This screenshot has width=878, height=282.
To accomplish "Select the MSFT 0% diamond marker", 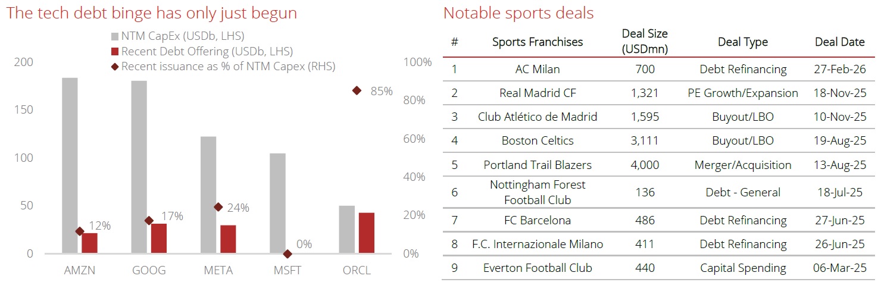I will [x=288, y=254].
